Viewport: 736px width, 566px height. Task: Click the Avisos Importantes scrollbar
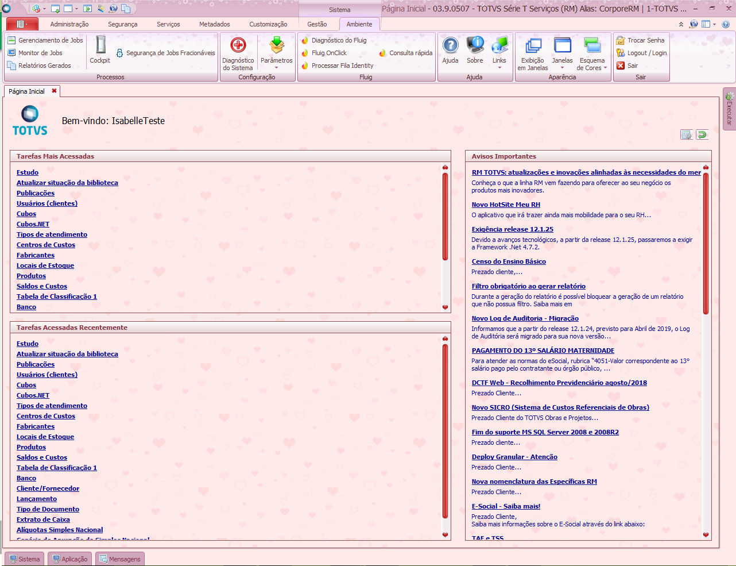(706, 242)
